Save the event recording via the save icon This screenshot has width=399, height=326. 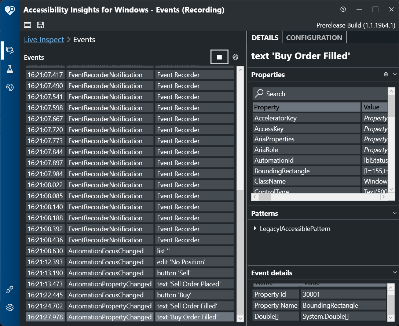pyautogui.click(x=40, y=25)
